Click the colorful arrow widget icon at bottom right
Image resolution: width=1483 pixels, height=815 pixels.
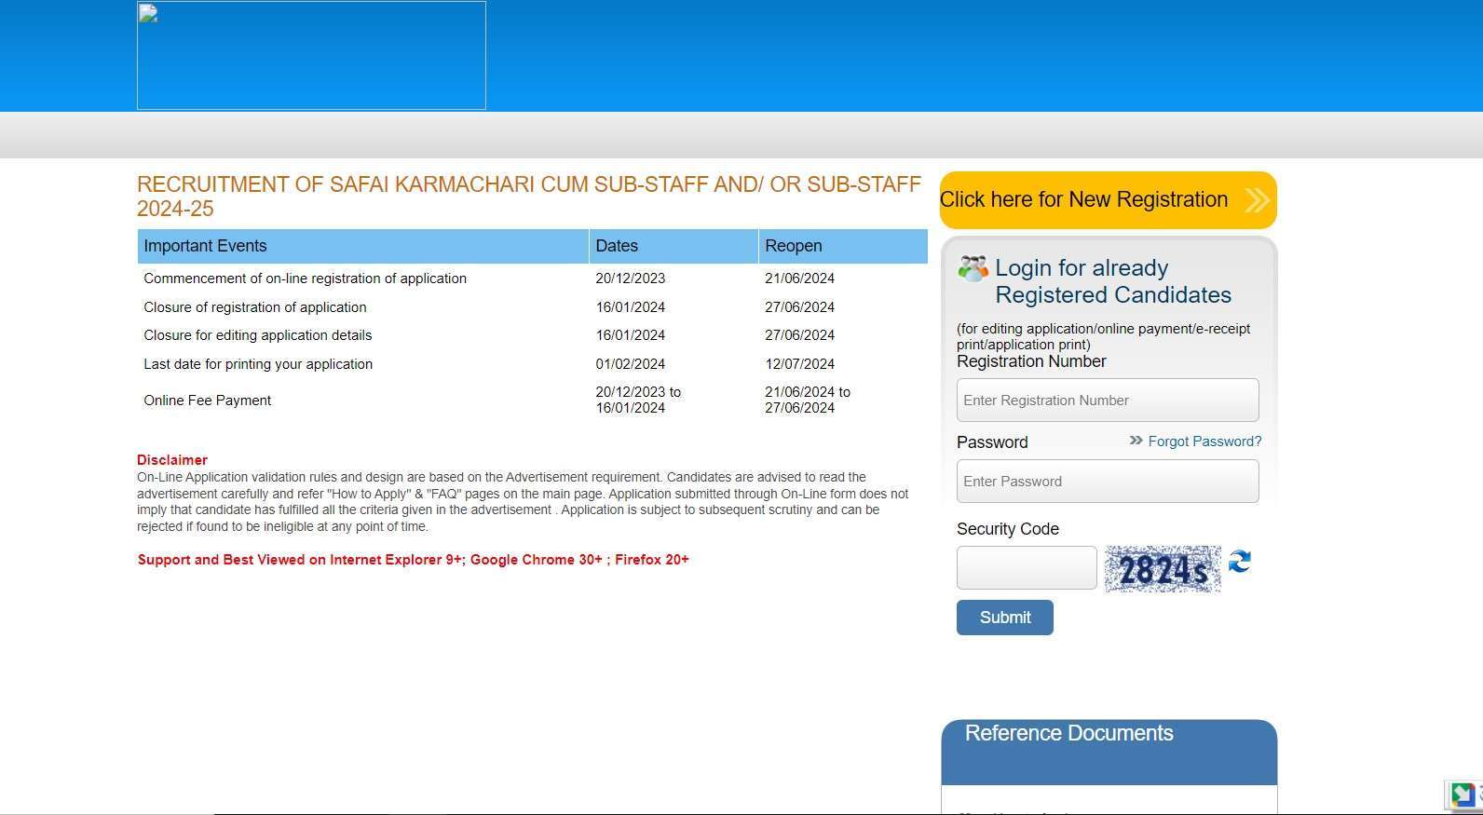(x=1463, y=795)
